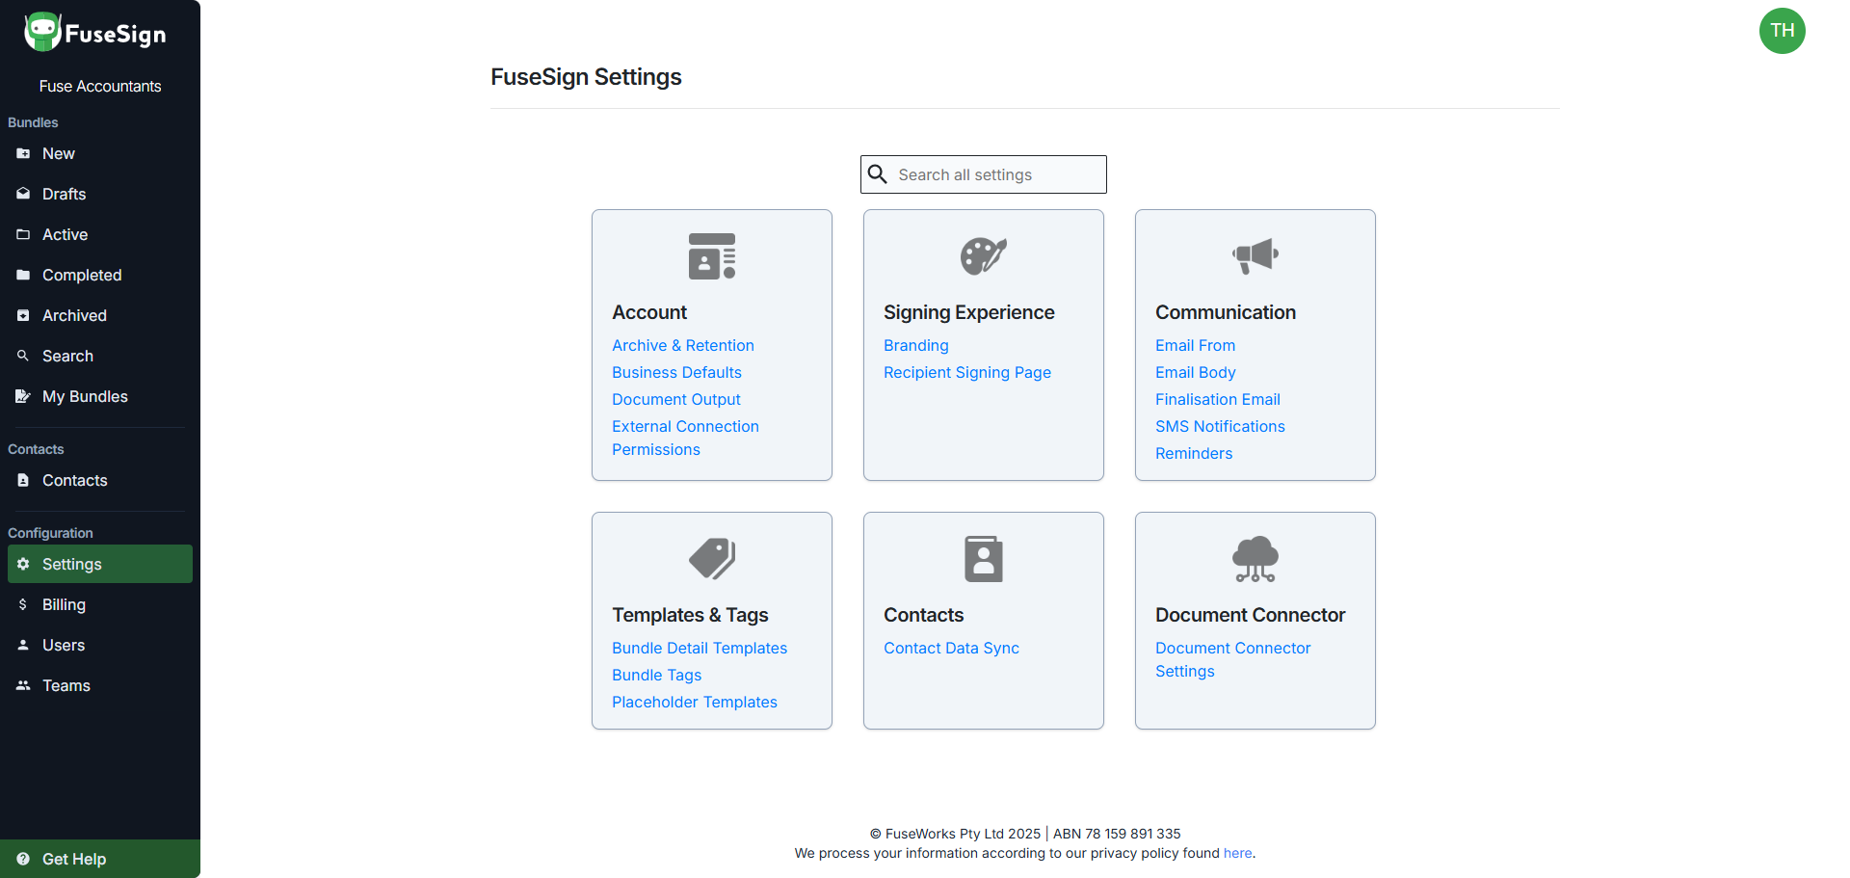Open New bundle from sidebar
The image size is (1850, 878).
58,154
